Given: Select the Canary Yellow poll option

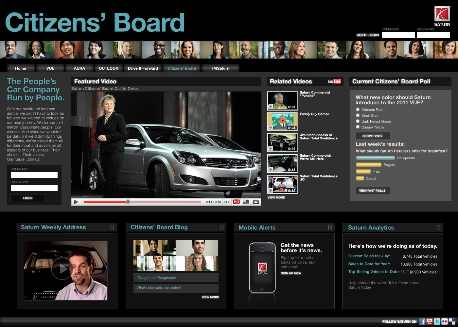Looking at the screenshot, I should (358, 127).
